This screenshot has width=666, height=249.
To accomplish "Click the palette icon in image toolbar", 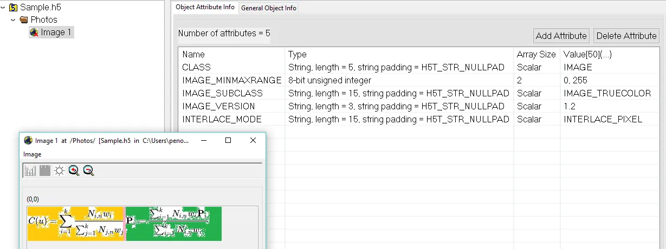I will click(x=44, y=171).
